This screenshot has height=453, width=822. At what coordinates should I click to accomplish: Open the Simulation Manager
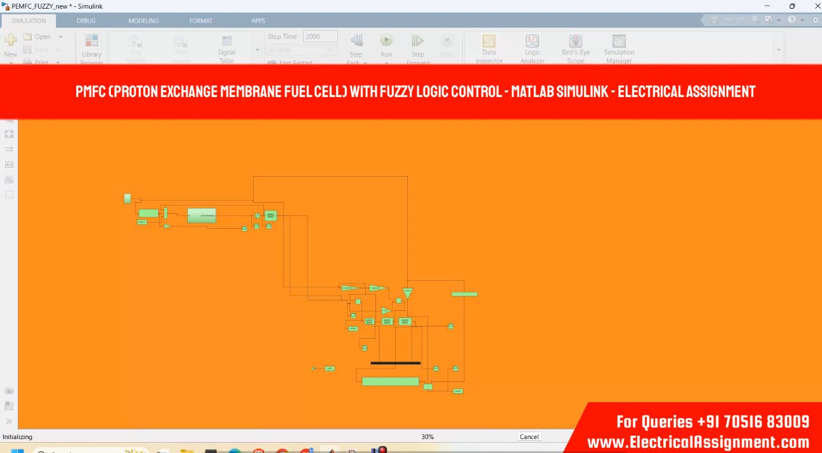click(619, 42)
